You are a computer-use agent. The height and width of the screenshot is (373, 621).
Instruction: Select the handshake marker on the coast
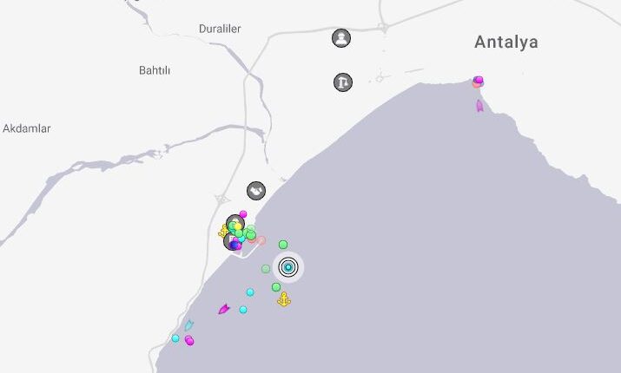(256, 191)
